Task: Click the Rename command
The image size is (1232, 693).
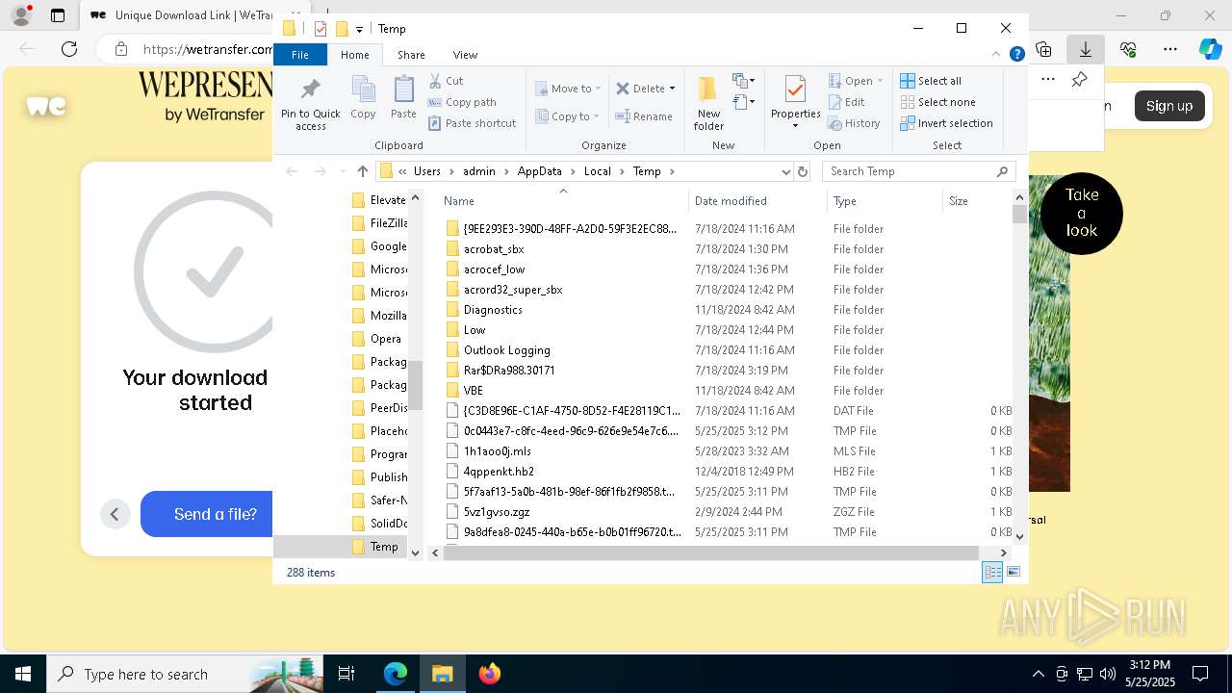Action: click(644, 116)
